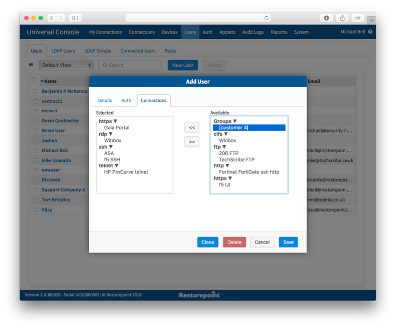
Task: Collapse the ftp group in Available list
Action: (224, 147)
